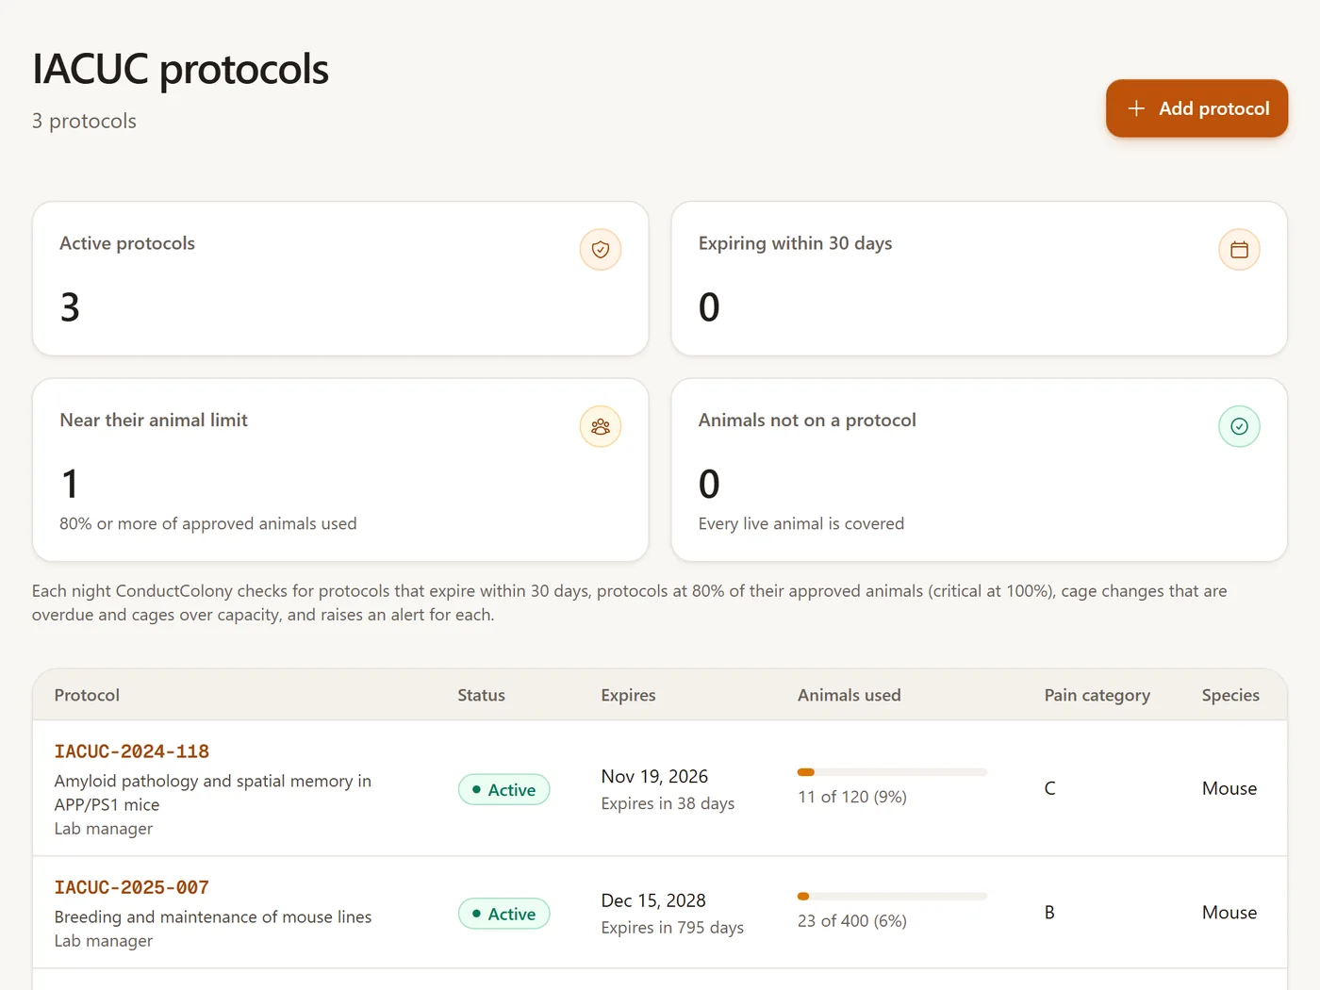Click the checkmark icon on Animals not on a protocol
The image size is (1320, 990).
(x=1239, y=427)
